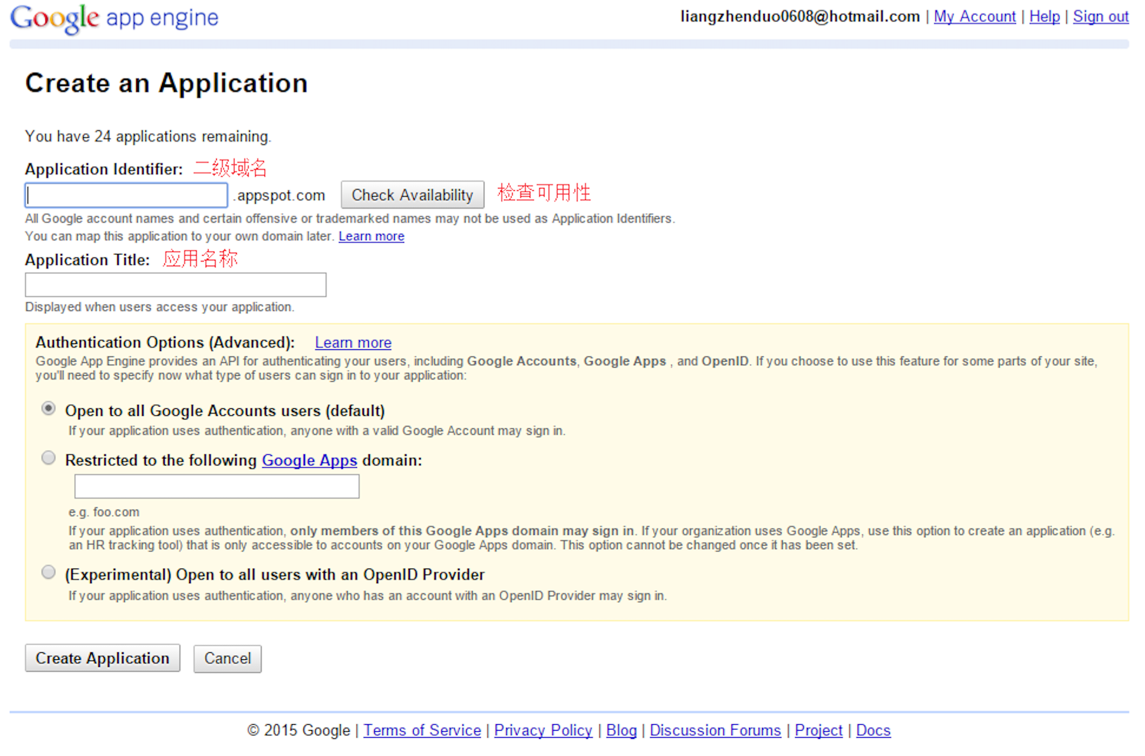Click the account email liangzhenduo0608@hotmail.com
This screenshot has height=756, width=1145.
pos(800,17)
